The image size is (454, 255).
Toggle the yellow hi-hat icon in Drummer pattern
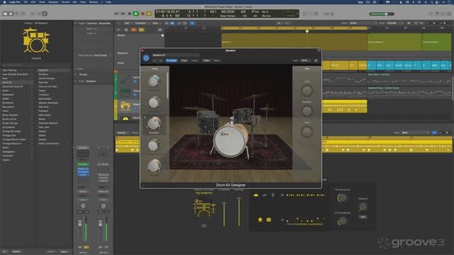(x=256, y=195)
